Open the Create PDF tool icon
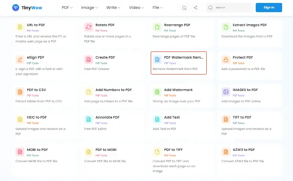Viewport: 293px width, 181px height. point(89,59)
